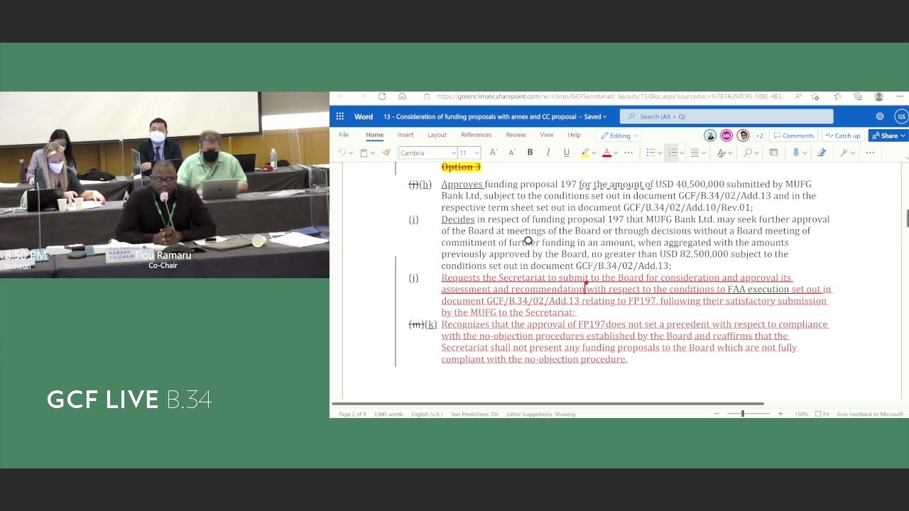Toggle numbered list formatting
Viewport: 909px width, 511px height.
672,153
